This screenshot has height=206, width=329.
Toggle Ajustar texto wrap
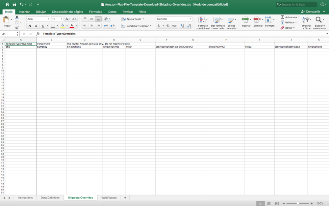pyautogui.click(x=133, y=19)
